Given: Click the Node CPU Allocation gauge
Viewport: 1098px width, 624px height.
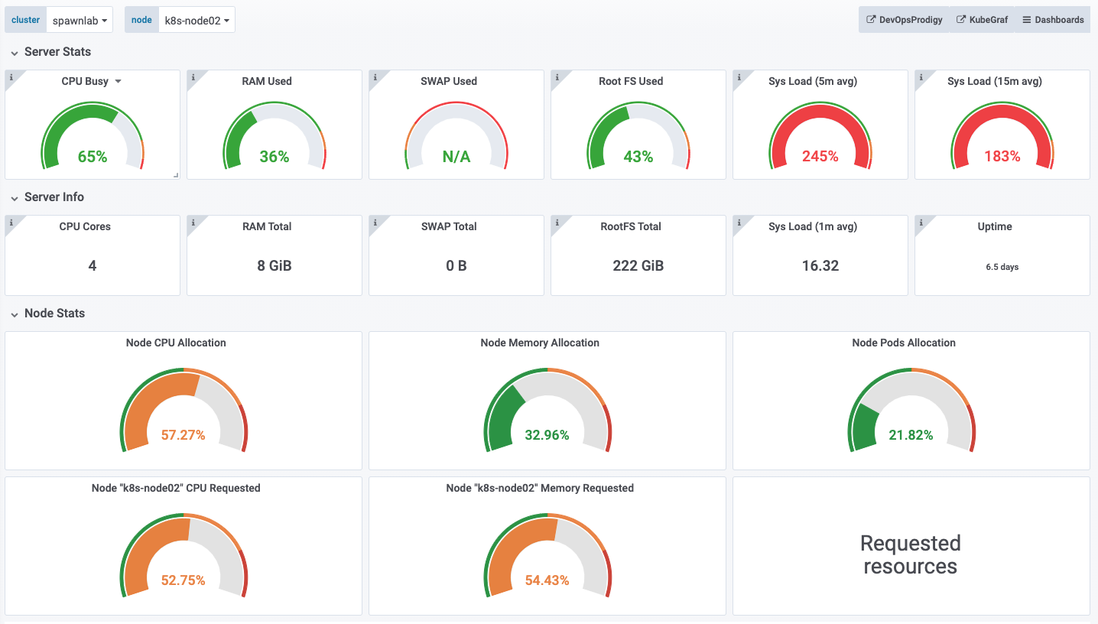Looking at the screenshot, I should (x=184, y=411).
